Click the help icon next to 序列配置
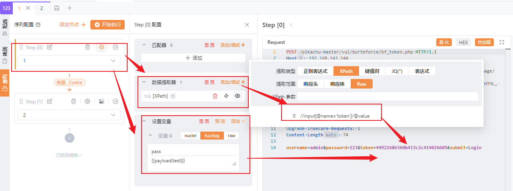513x191 pixels. (38, 25)
